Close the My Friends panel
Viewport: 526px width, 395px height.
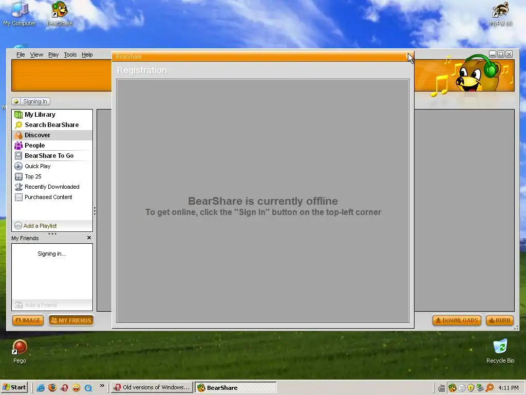(x=89, y=238)
